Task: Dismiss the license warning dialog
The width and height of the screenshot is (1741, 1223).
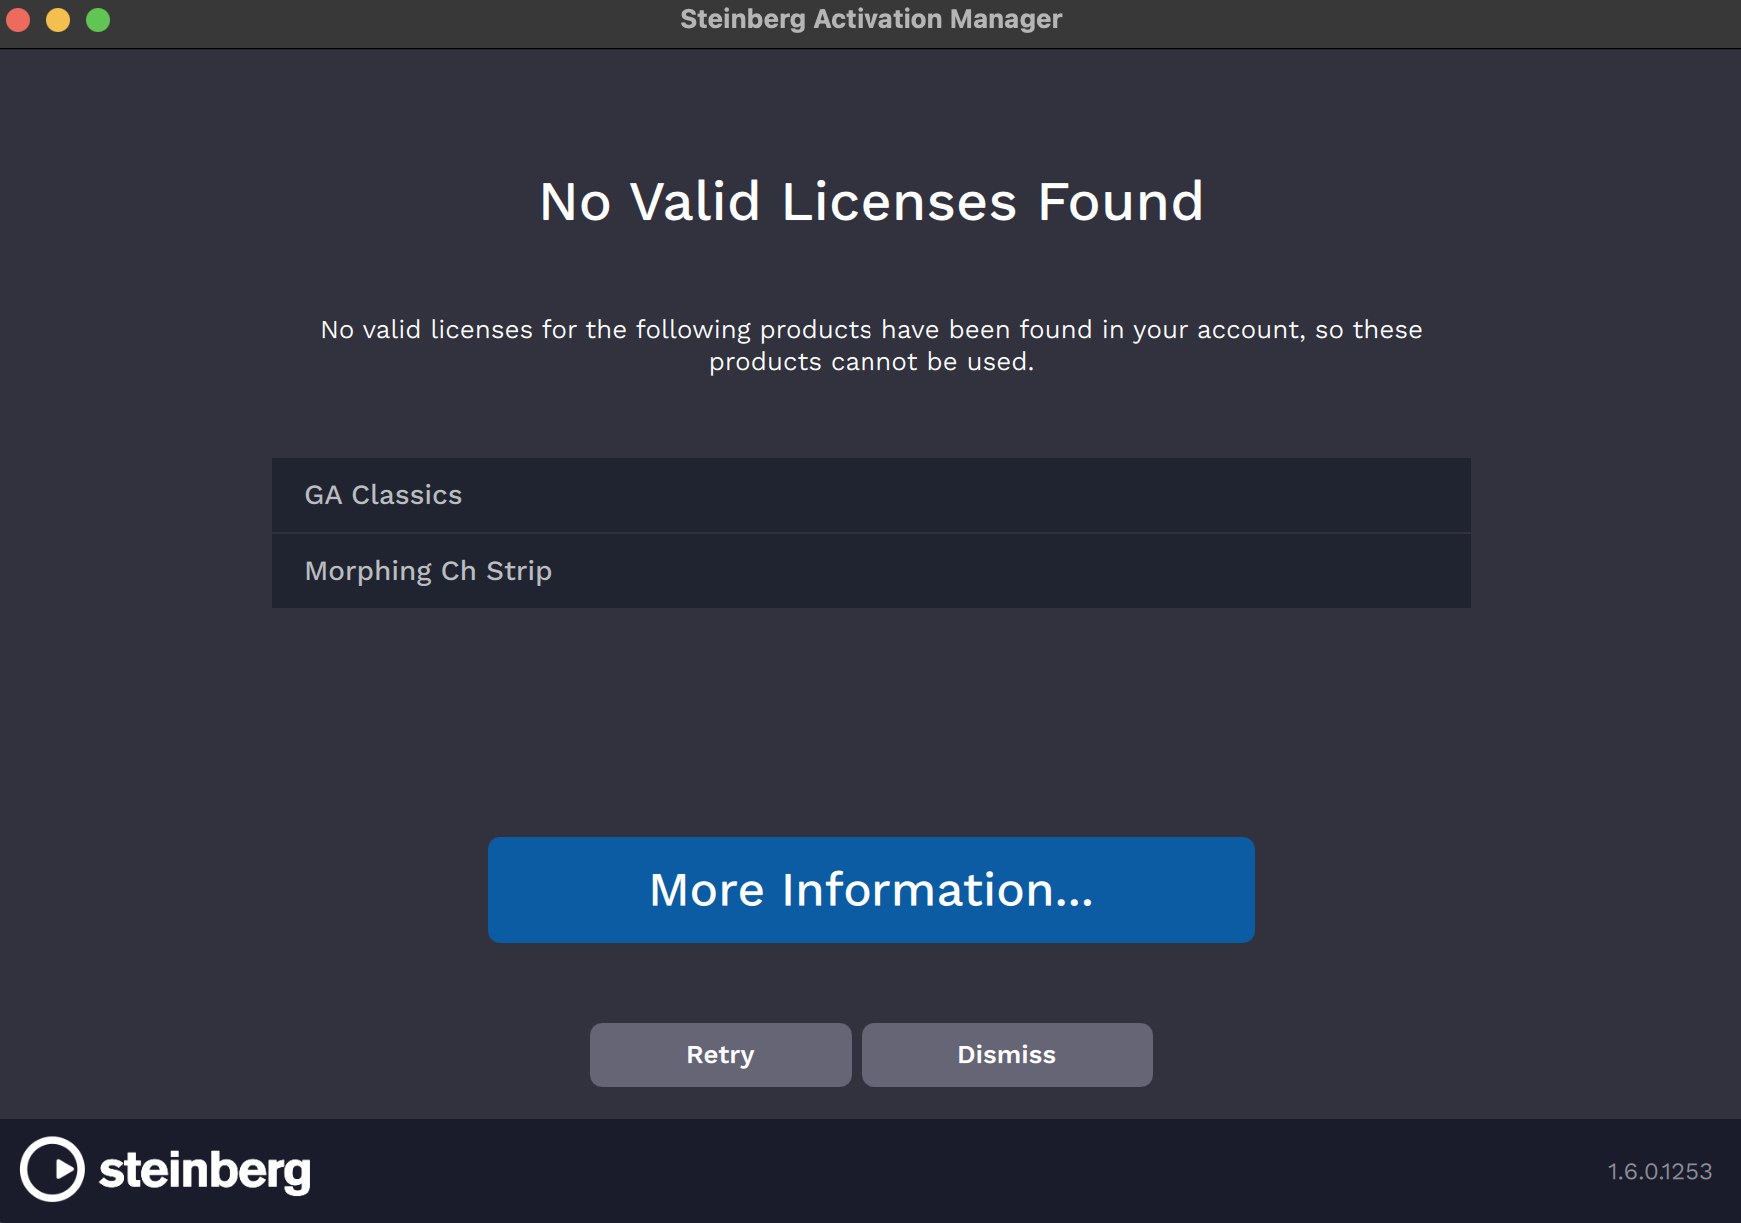Action: tap(1006, 1055)
